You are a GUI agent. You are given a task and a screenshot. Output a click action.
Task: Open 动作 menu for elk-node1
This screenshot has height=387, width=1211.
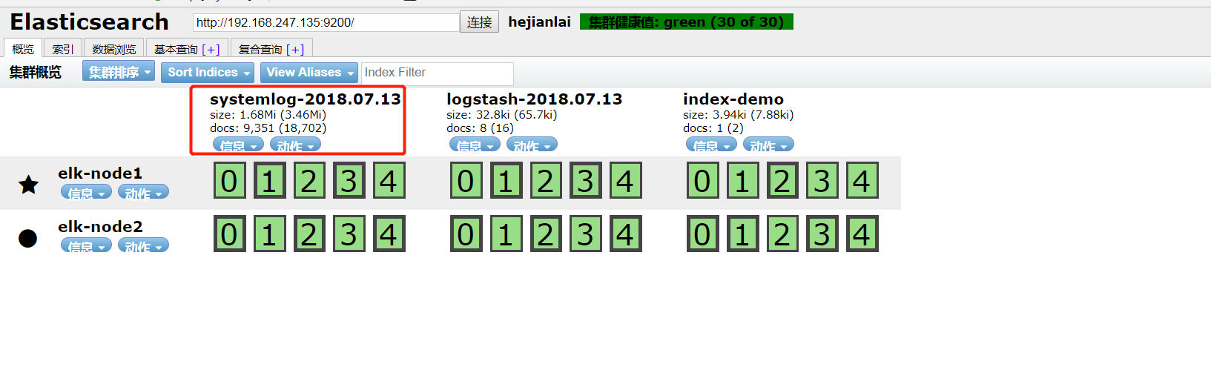[143, 193]
